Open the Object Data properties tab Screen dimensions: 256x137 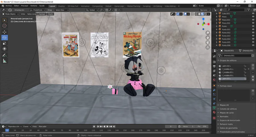tap(214, 108)
